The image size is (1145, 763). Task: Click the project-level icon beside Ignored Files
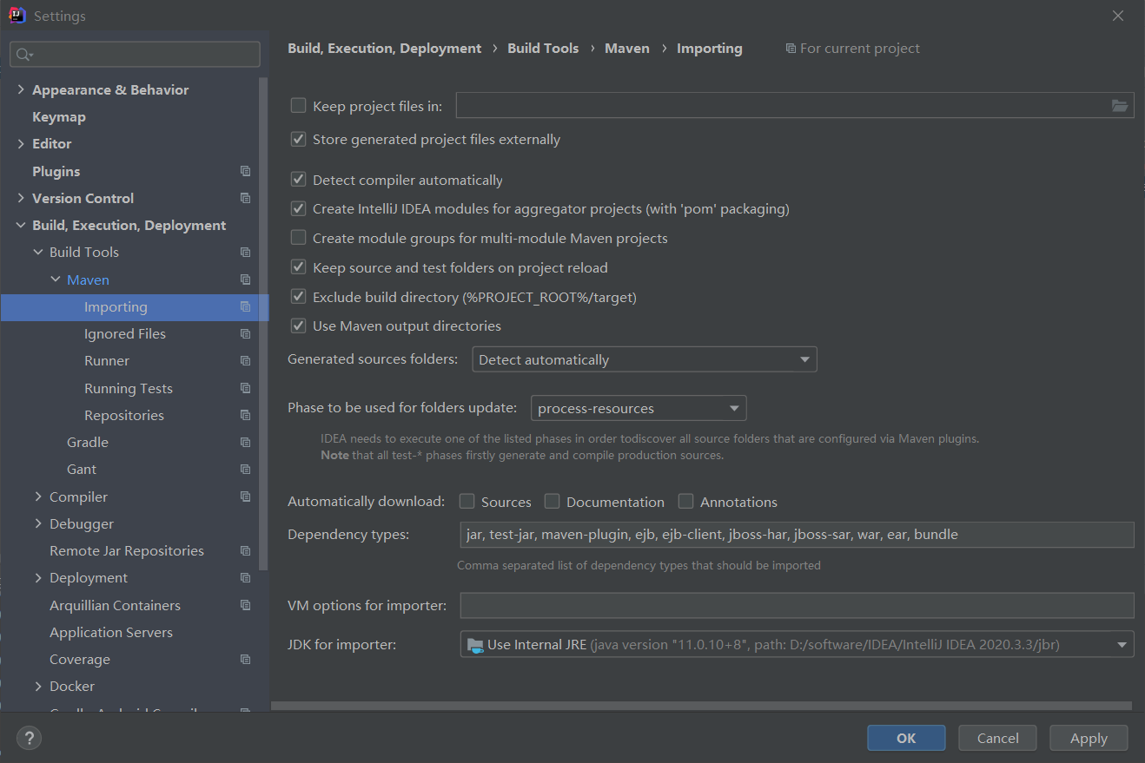click(246, 333)
